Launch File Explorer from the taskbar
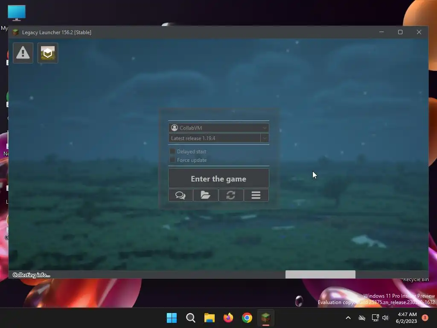Viewport: 437px width, 328px height. pyautogui.click(x=209, y=318)
